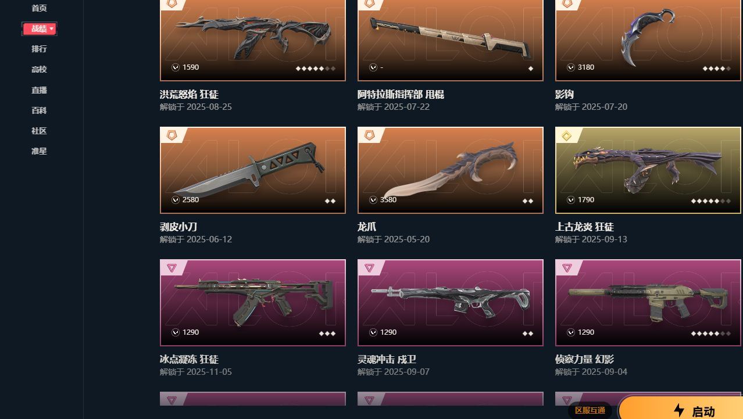Launch the game with 启动 button

coord(681,407)
